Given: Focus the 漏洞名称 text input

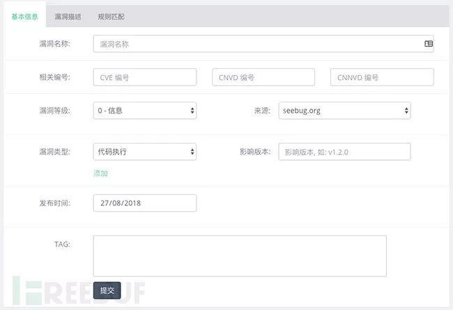Looking at the screenshot, I should click(x=258, y=43).
